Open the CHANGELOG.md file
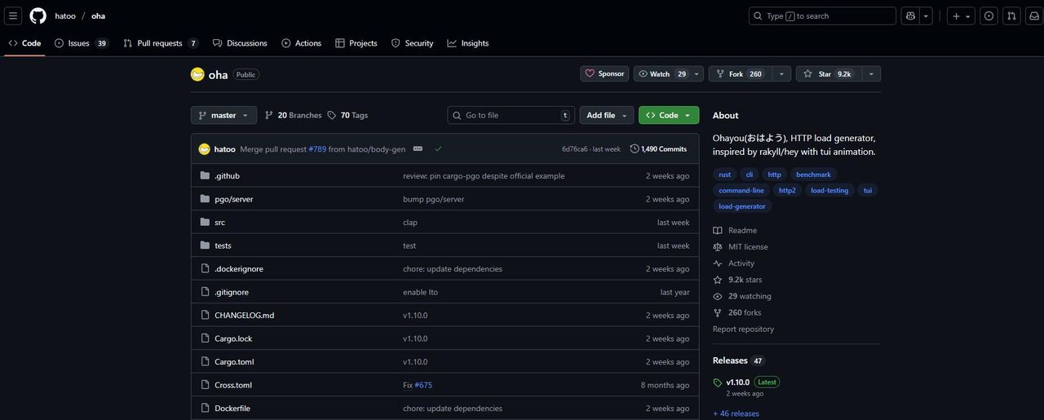The image size is (1044, 420). click(x=244, y=315)
